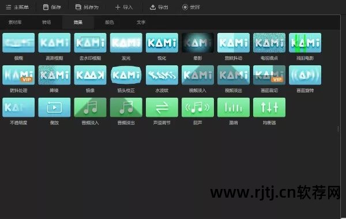This screenshot has width=346, height=219.
Task: Pick the 音频淡出 audio fade-out effect
Action: click(x=126, y=107)
